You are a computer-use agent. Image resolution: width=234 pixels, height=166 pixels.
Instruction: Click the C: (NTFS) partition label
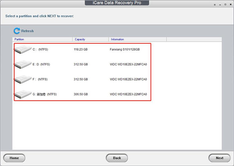40,49
